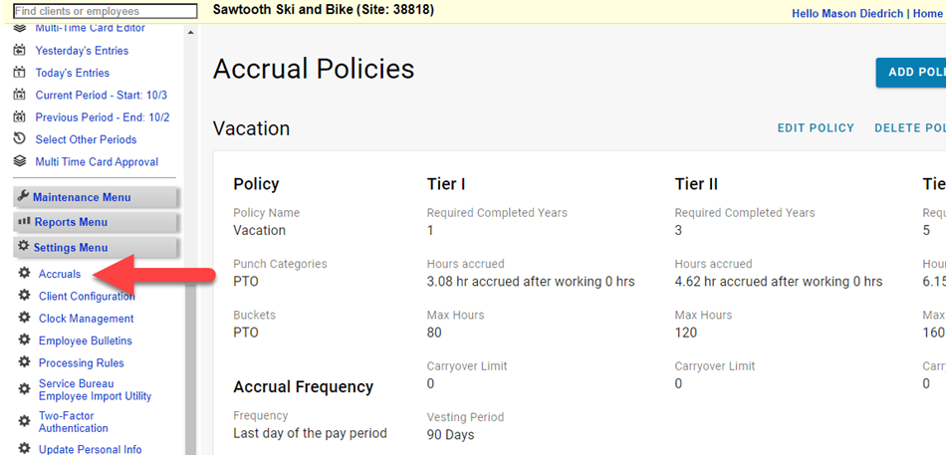
Task: Click the Edit Policy link
Action: click(x=816, y=128)
